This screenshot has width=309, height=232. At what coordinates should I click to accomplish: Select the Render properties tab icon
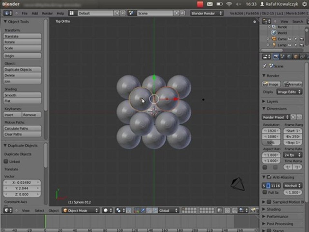point(276,57)
